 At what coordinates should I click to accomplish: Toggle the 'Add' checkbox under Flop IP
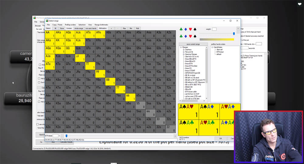[x=39, y=79]
